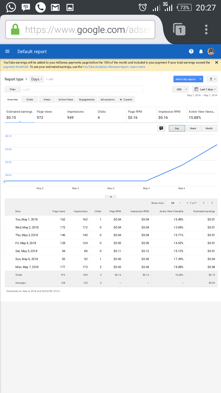Open the Show rows 50 dropdown

[x=174, y=203]
